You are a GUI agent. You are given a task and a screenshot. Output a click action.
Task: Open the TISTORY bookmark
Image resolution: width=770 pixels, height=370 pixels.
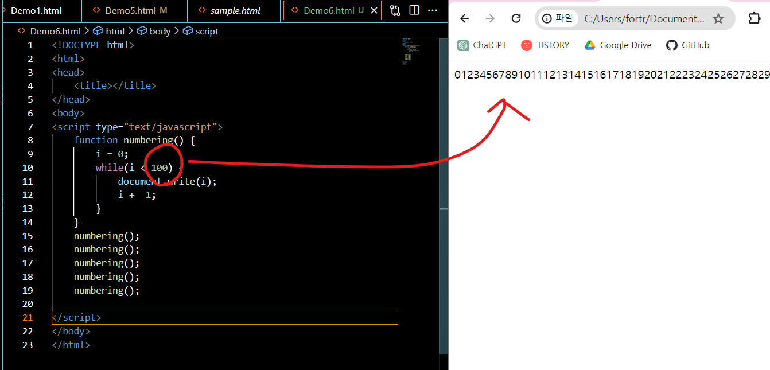pyautogui.click(x=545, y=45)
